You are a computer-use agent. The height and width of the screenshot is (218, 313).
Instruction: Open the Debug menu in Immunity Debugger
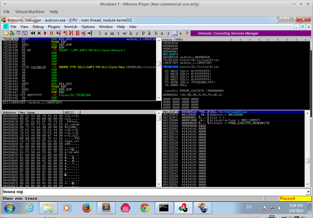click(x=38, y=27)
